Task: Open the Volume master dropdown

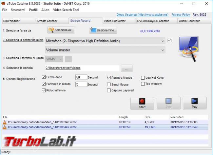Action: pos(105,50)
